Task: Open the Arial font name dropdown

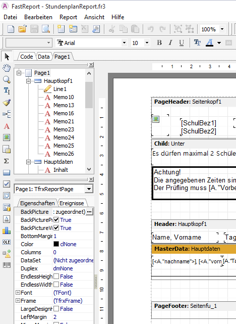Action: pyautogui.click(x=124, y=43)
